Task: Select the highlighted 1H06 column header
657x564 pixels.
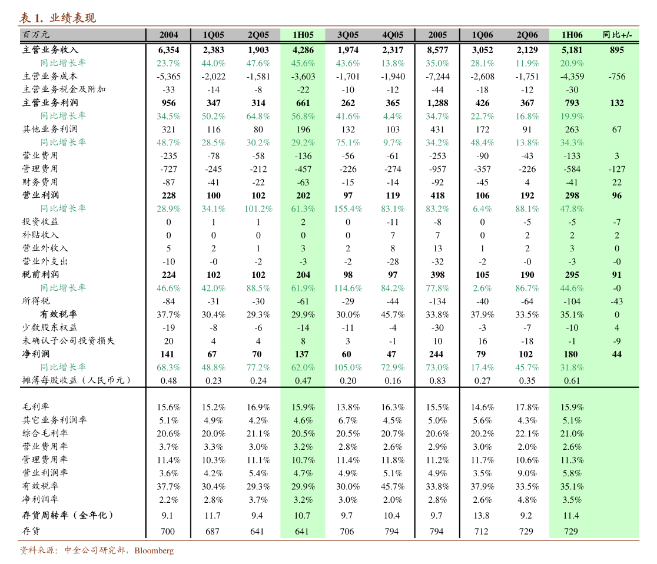Action: tap(572, 35)
